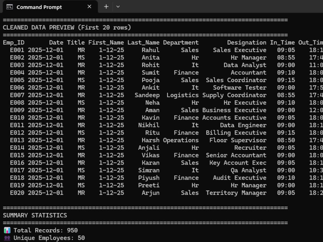
Task: Click the Business Executive designation
Action: (234, 110)
